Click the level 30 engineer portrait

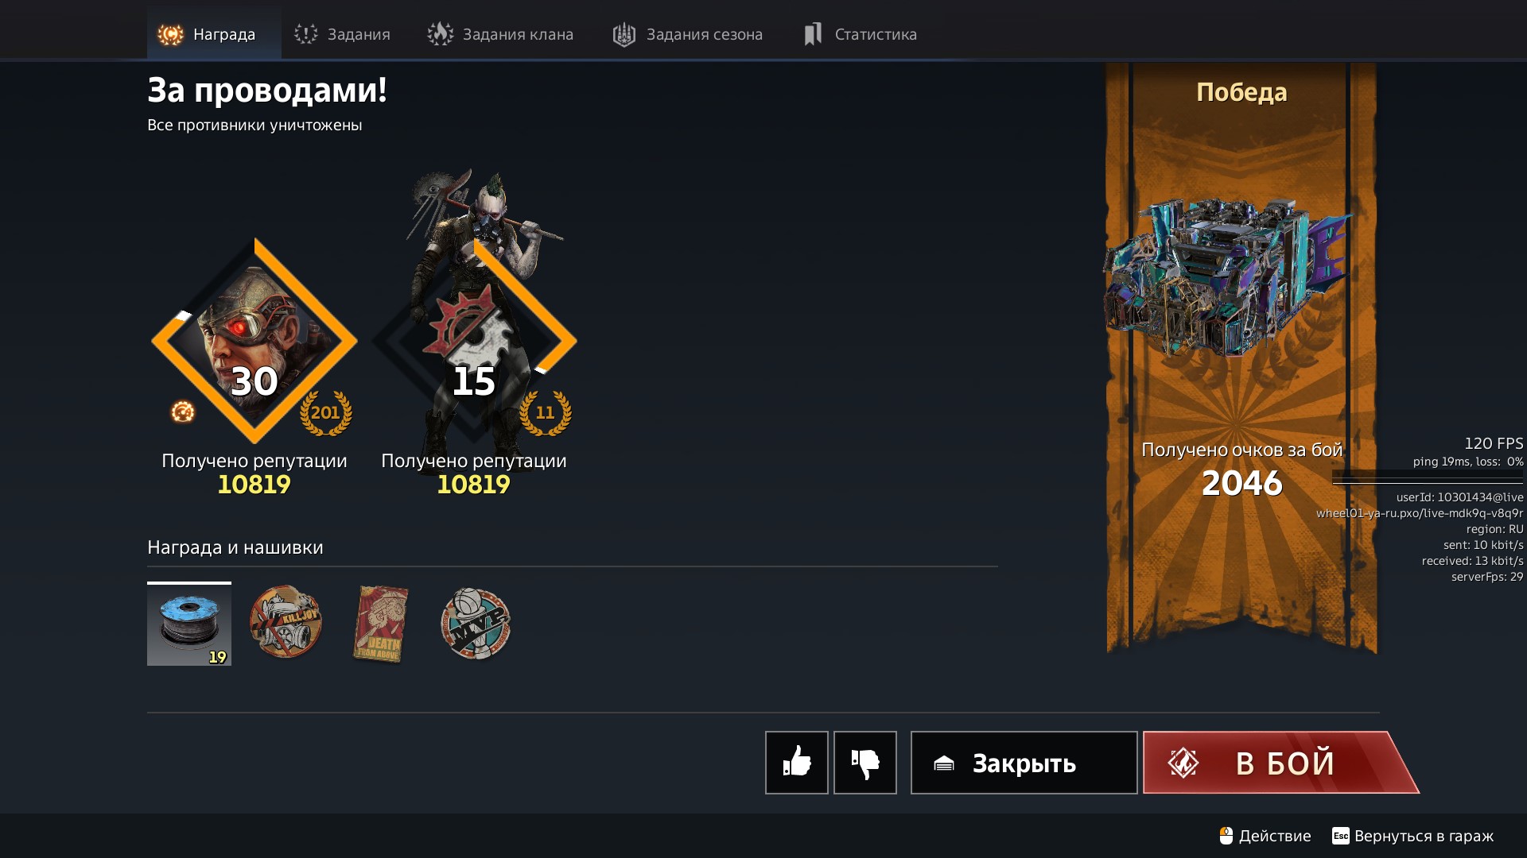[254, 341]
